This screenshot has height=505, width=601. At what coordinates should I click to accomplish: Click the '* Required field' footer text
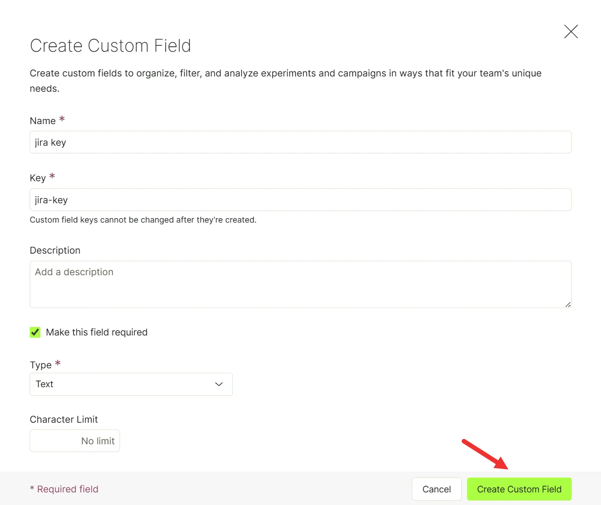tap(64, 489)
